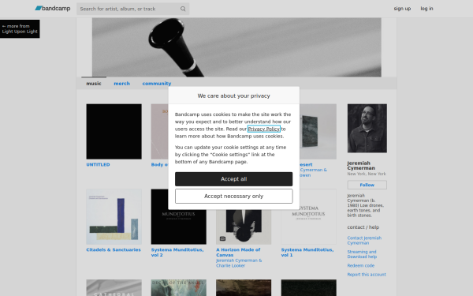
Task: Click the Citadels & Sanctuaries title link
Action: click(114, 249)
